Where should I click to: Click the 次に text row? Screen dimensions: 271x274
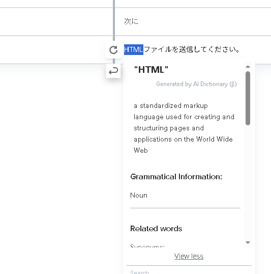(x=197, y=21)
